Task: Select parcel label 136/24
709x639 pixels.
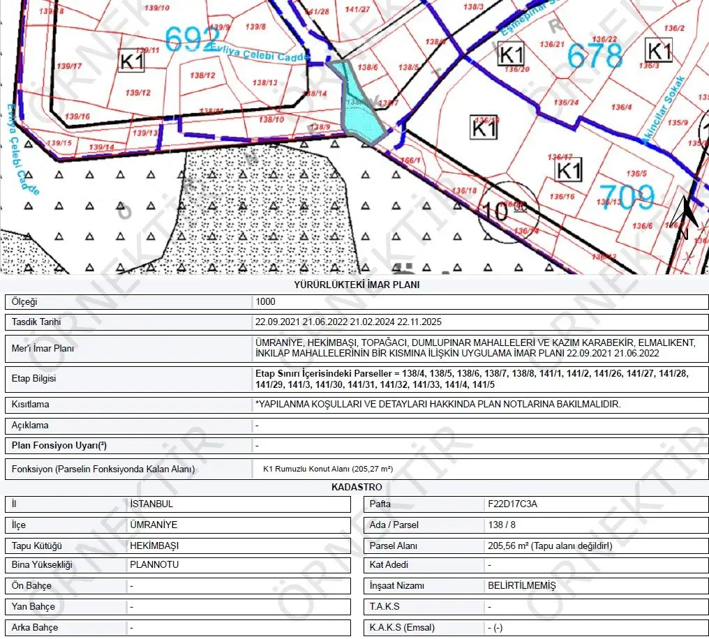Action: pyautogui.click(x=566, y=102)
